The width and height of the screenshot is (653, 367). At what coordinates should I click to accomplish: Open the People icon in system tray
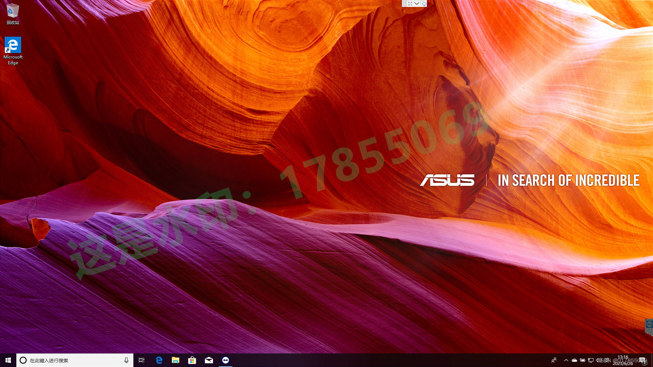[554, 360]
